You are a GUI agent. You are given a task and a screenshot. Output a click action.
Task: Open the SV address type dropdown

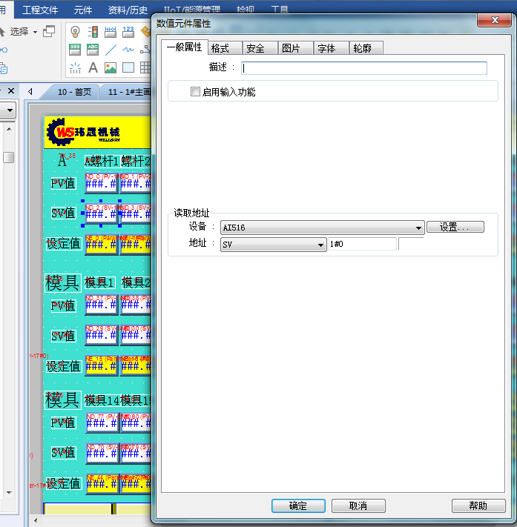pyautogui.click(x=321, y=245)
